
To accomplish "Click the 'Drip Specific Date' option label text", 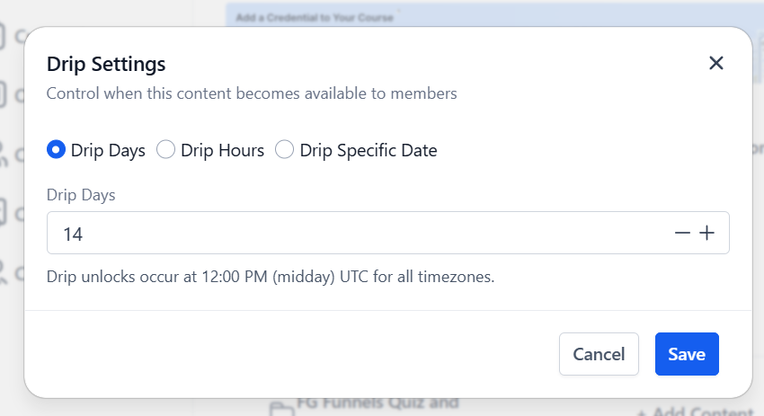I will click(x=369, y=151).
